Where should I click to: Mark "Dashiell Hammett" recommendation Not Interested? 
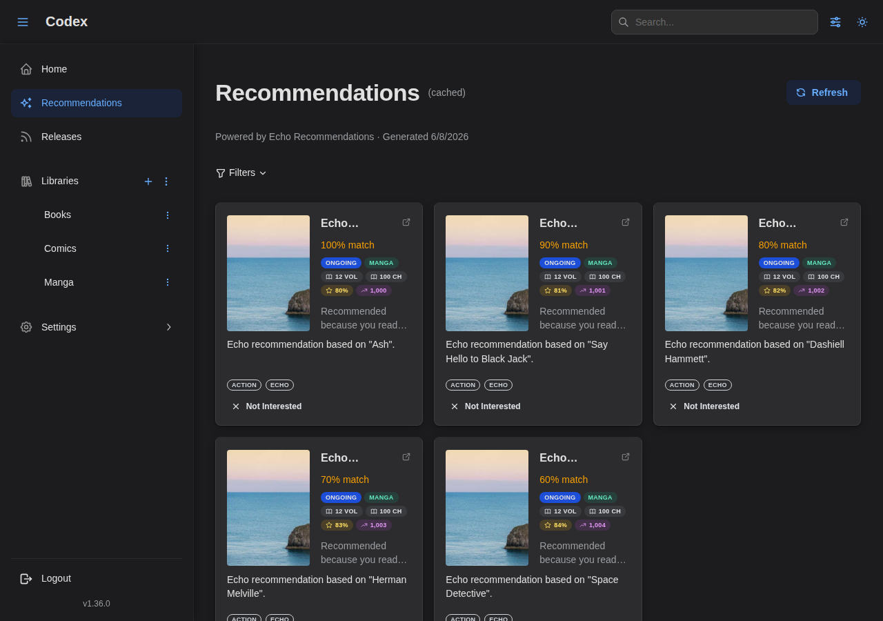[x=705, y=406]
